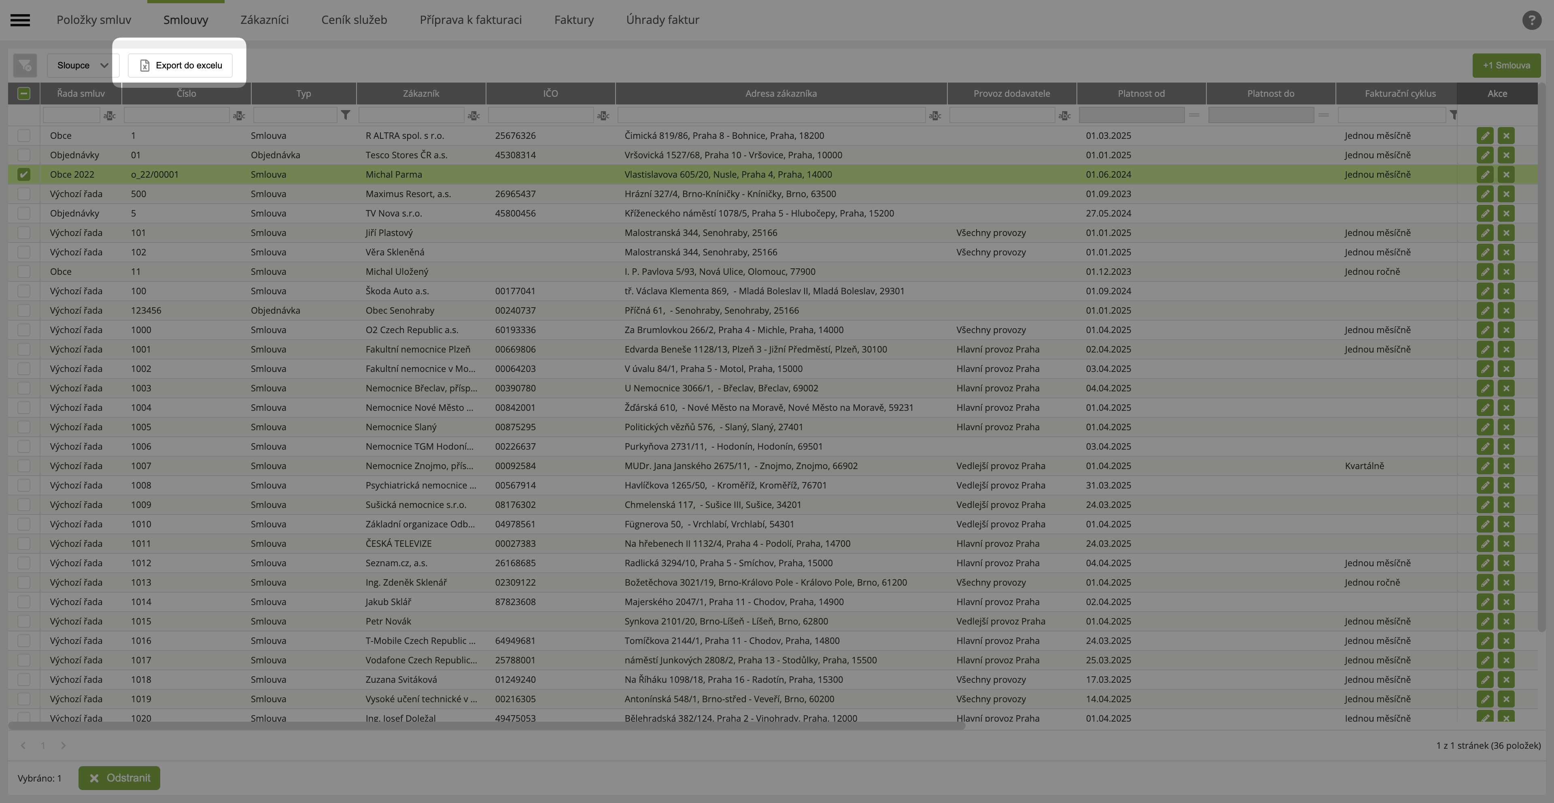Edit the R ALTRA spol. s r.o. contract
The width and height of the screenshot is (1554, 803).
click(x=1485, y=136)
